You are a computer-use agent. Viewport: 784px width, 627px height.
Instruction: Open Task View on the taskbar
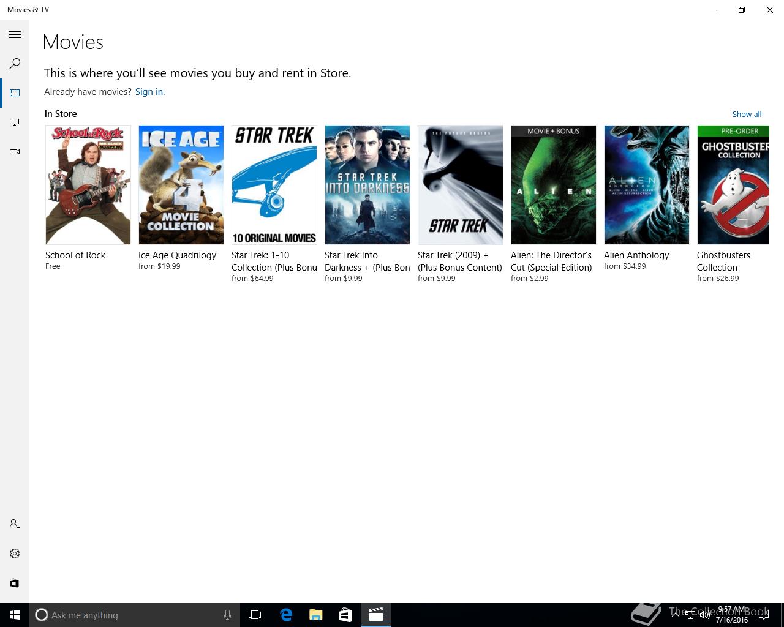(255, 615)
